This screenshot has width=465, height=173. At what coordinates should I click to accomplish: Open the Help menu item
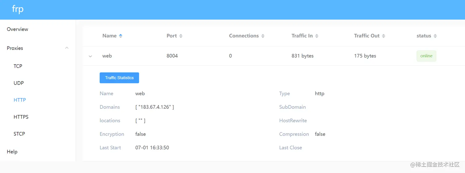[x=12, y=152]
